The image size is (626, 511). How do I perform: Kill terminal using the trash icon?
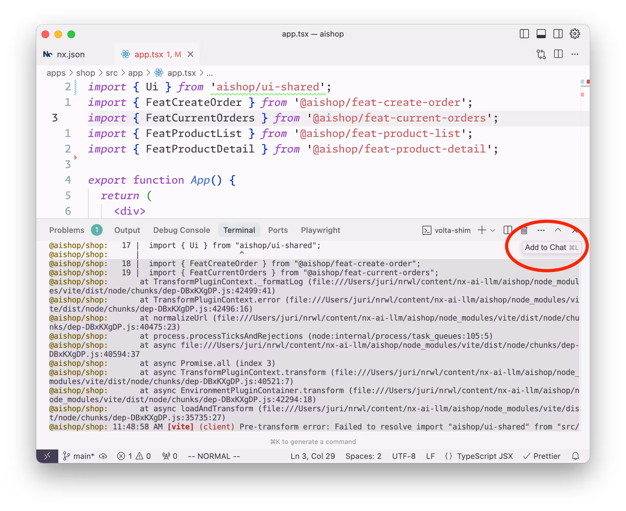point(524,230)
